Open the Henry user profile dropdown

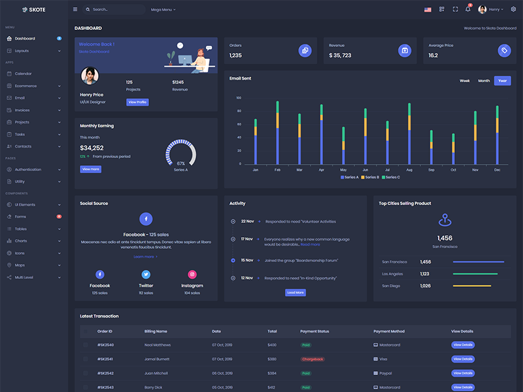[x=492, y=9]
